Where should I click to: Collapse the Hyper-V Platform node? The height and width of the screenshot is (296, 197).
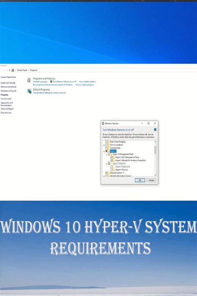point(106,164)
